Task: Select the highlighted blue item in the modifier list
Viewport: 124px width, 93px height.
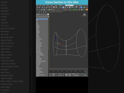Action: 42,19
